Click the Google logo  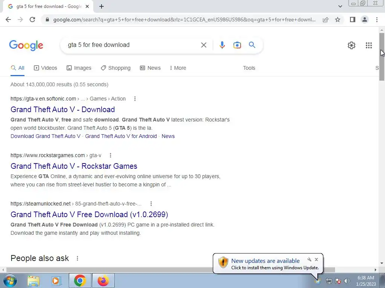pos(26,45)
